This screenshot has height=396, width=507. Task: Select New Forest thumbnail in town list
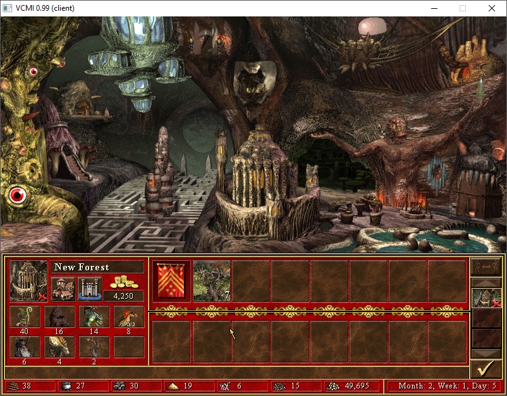click(x=486, y=298)
